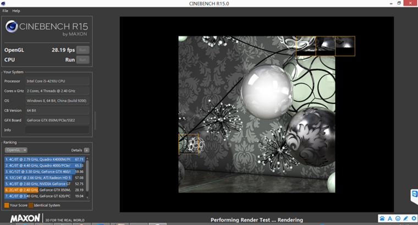
Task: Click the Run button for OpenGL
Action: tap(82, 50)
